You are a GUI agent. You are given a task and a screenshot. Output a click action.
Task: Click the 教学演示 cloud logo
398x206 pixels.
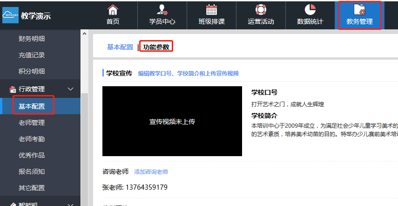coord(13,15)
